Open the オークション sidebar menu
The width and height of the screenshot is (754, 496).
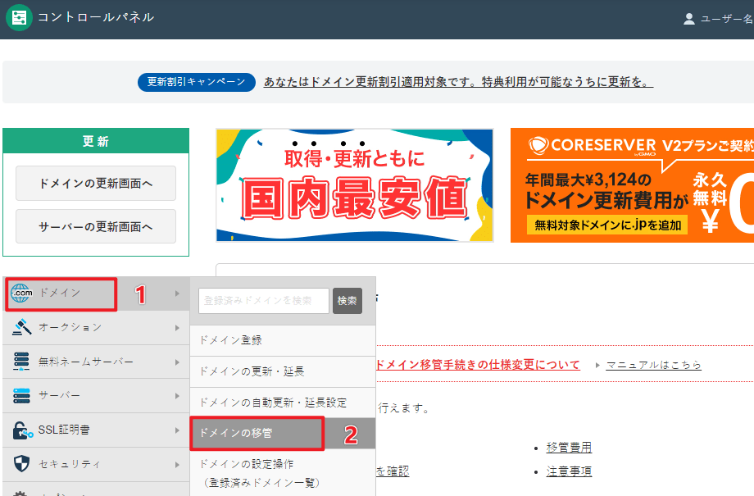(96, 328)
